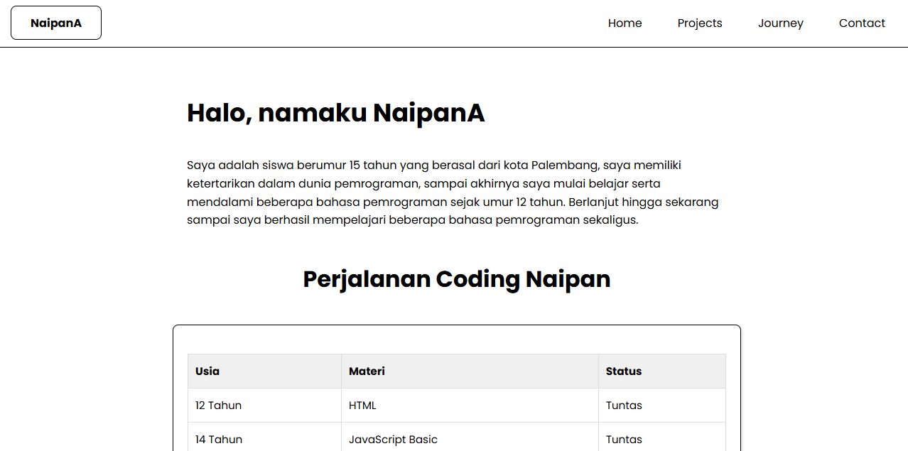Click the NaipanA logo button
908x451 pixels.
(x=55, y=22)
